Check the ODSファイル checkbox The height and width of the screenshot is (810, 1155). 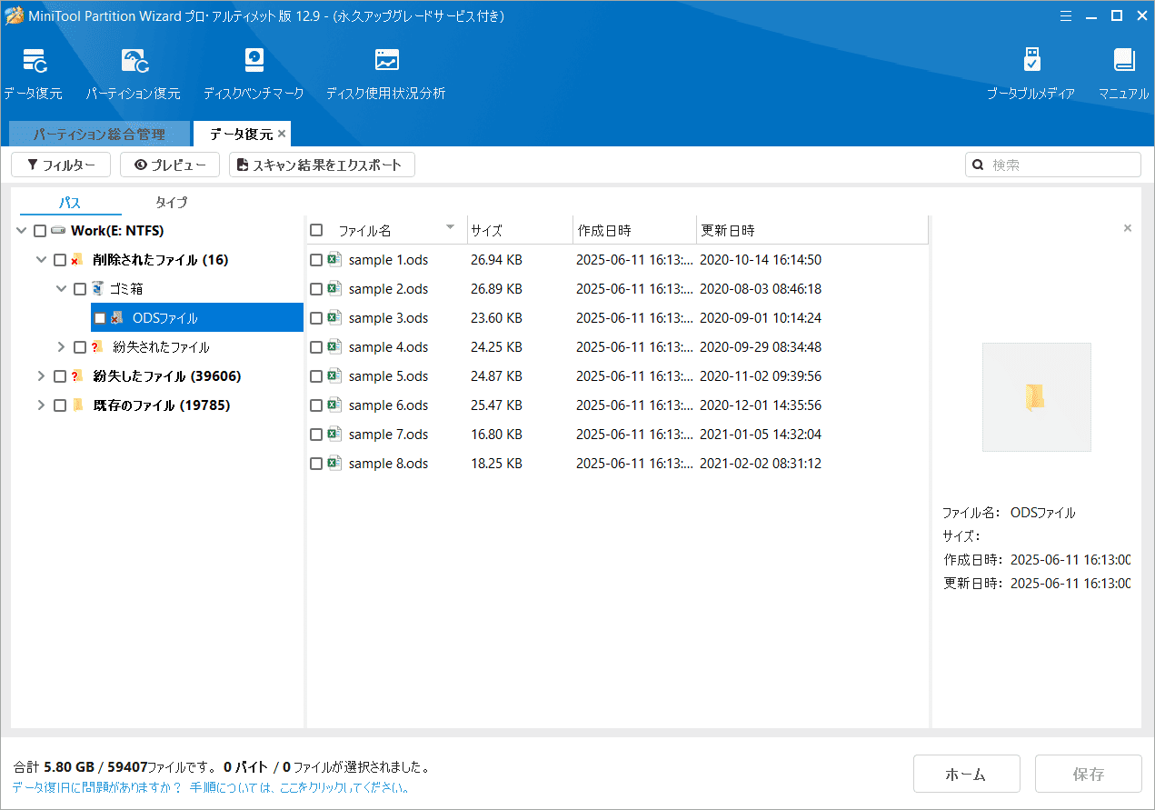pyautogui.click(x=100, y=318)
